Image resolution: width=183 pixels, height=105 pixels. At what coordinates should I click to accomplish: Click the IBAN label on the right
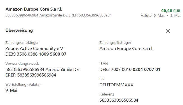point(104,63)
